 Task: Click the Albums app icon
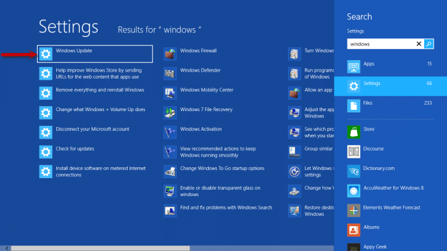[354, 230]
